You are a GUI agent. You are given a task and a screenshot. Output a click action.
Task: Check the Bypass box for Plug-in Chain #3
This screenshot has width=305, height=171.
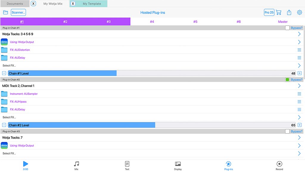pos(287,132)
